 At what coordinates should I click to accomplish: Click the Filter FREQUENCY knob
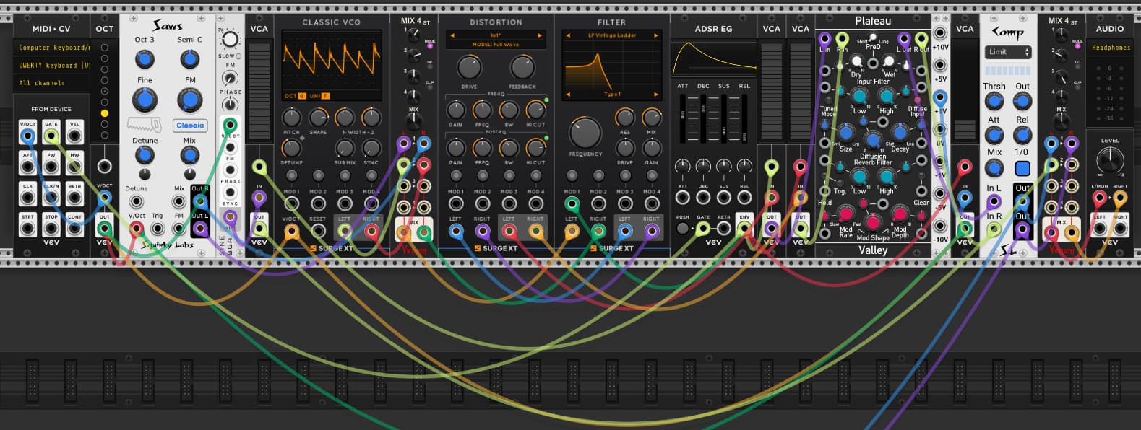(585, 133)
